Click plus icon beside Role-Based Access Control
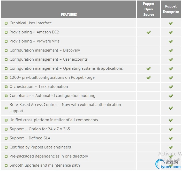Viewport: 182px width, 171px height. point(6,108)
